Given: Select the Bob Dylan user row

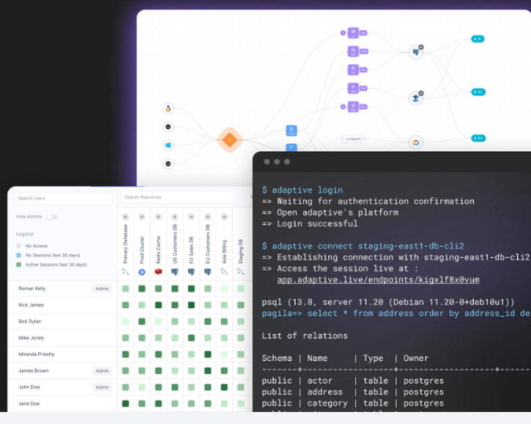Looking at the screenshot, I should pyautogui.click(x=62, y=322).
